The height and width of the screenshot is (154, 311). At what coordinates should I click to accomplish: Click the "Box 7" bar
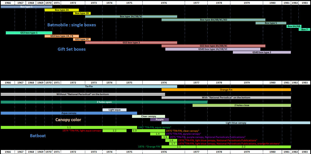tap(304, 30)
